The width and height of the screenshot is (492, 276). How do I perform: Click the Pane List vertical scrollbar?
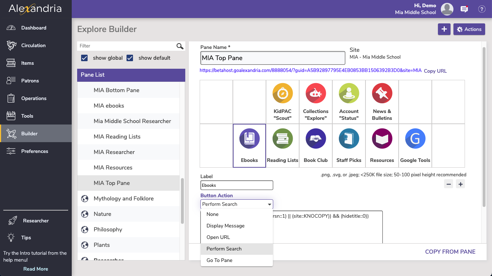[182, 201]
